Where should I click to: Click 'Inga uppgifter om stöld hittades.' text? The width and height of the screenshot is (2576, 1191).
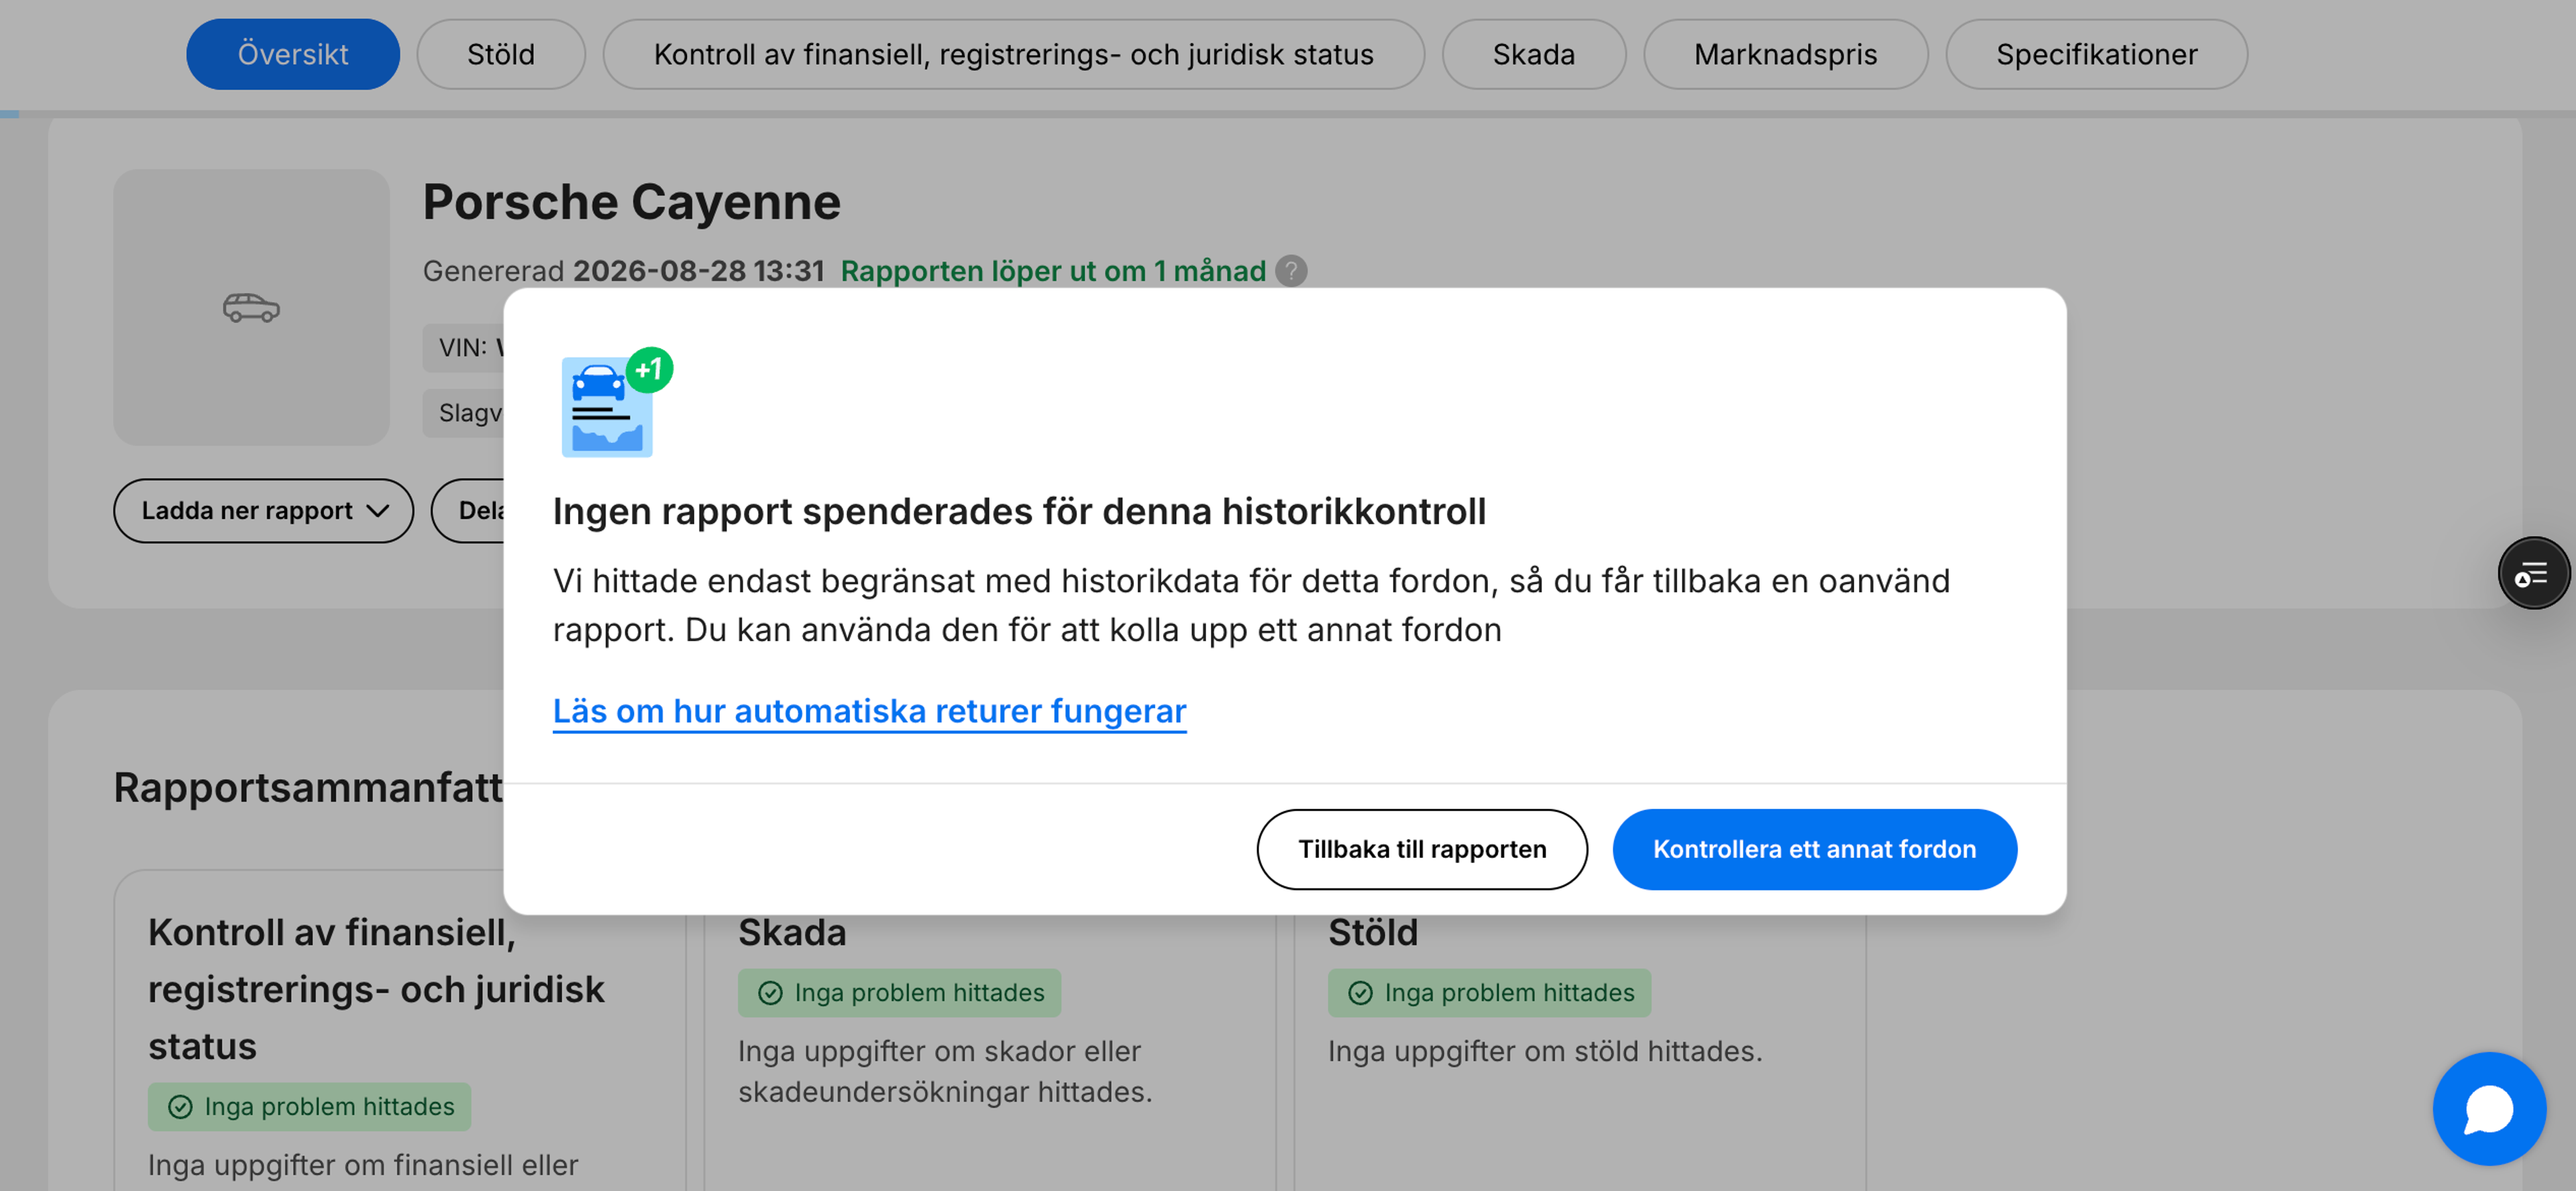click(1545, 1051)
